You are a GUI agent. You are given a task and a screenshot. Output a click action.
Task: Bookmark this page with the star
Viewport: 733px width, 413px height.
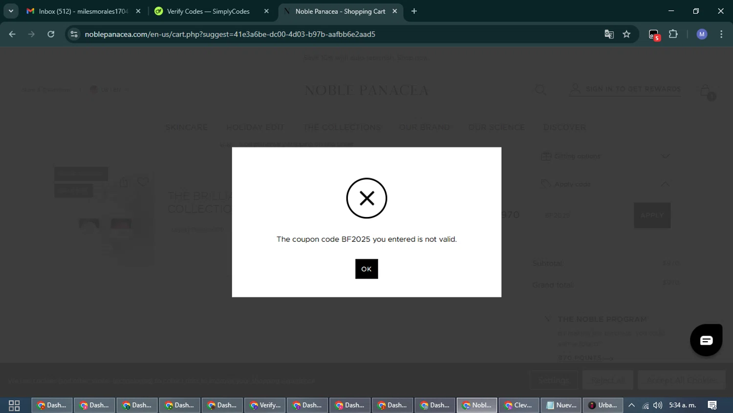(x=627, y=34)
